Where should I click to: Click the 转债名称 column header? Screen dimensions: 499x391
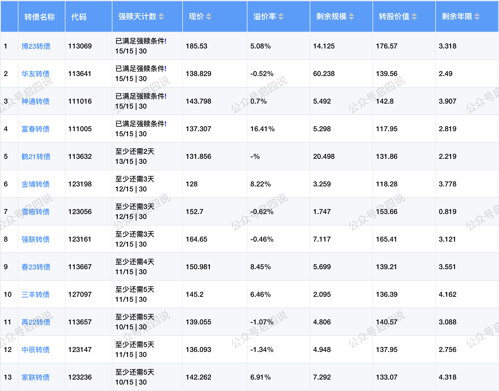(40, 17)
